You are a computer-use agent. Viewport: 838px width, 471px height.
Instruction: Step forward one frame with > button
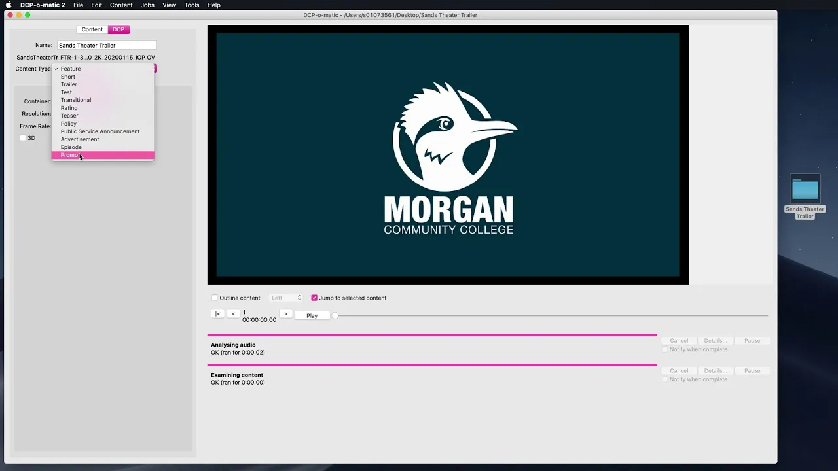coord(285,314)
